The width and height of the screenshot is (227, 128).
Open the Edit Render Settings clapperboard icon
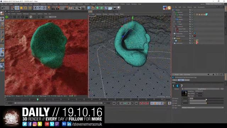66,8
